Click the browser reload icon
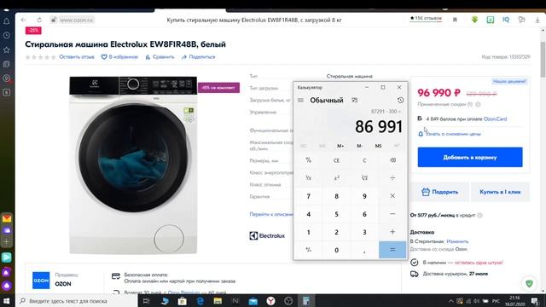The height and width of the screenshot is (307, 546). click(x=39, y=20)
